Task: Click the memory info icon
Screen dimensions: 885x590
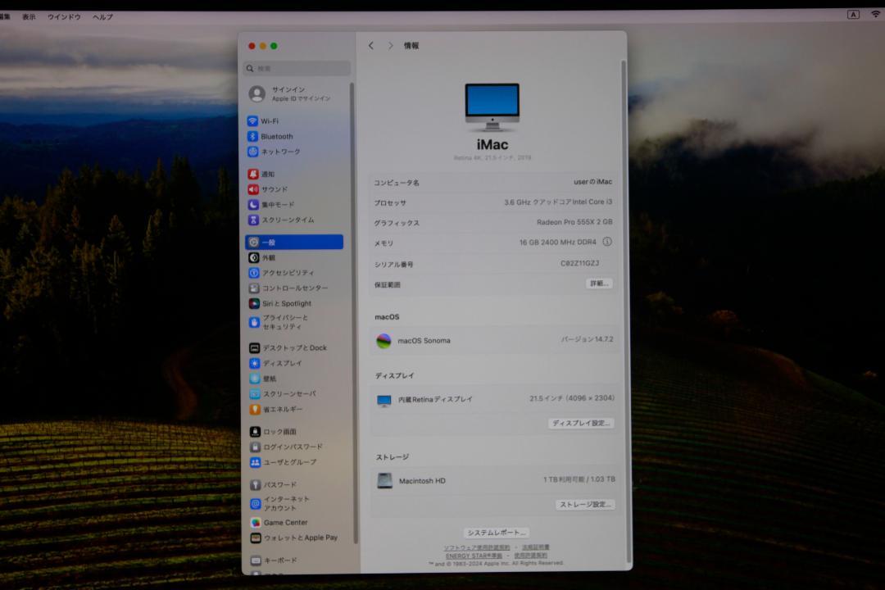Action: point(606,242)
